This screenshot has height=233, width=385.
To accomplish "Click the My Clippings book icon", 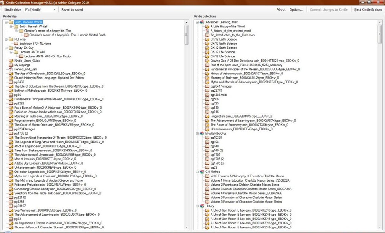I will point(11,65).
